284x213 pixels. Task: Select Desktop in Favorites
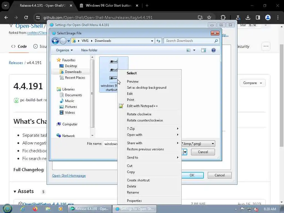point(71,66)
